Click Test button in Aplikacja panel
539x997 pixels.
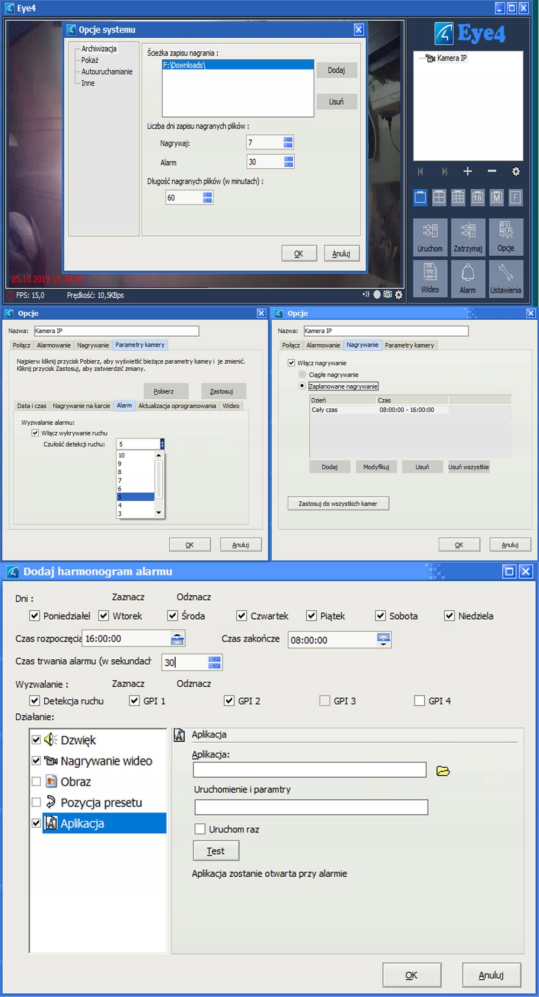(x=216, y=851)
